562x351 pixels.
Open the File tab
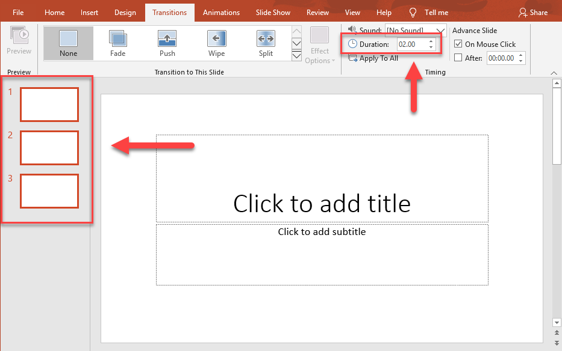pos(18,13)
